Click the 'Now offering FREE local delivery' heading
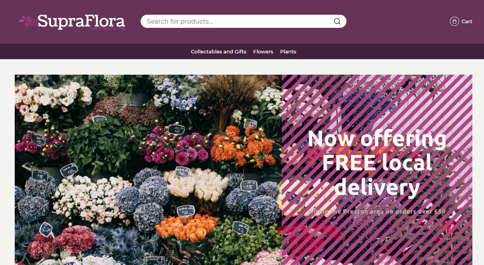This screenshot has height=265, width=484. click(x=377, y=162)
